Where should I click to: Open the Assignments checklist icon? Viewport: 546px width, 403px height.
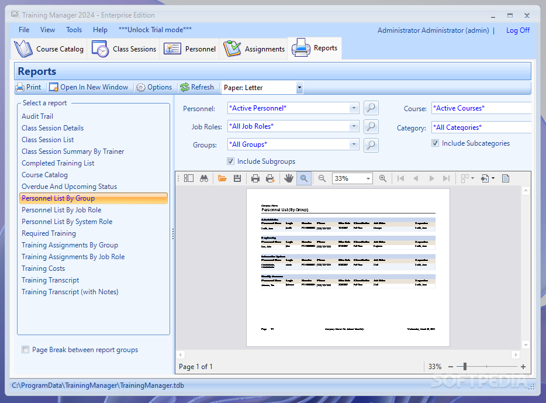(x=232, y=49)
